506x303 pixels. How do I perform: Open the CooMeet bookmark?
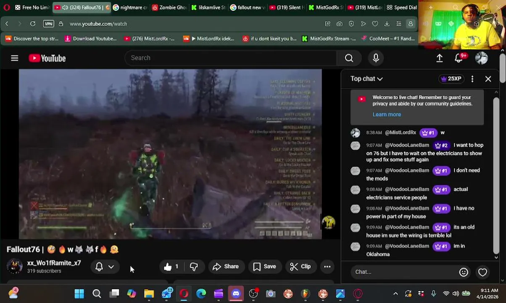(388, 39)
